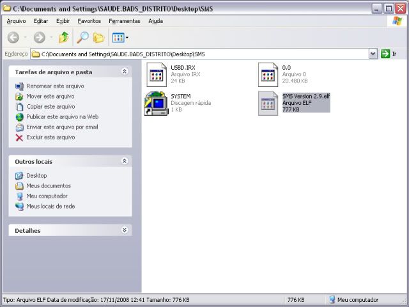Go up one folder level
This screenshot has width=409, height=307.
click(x=64, y=38)
